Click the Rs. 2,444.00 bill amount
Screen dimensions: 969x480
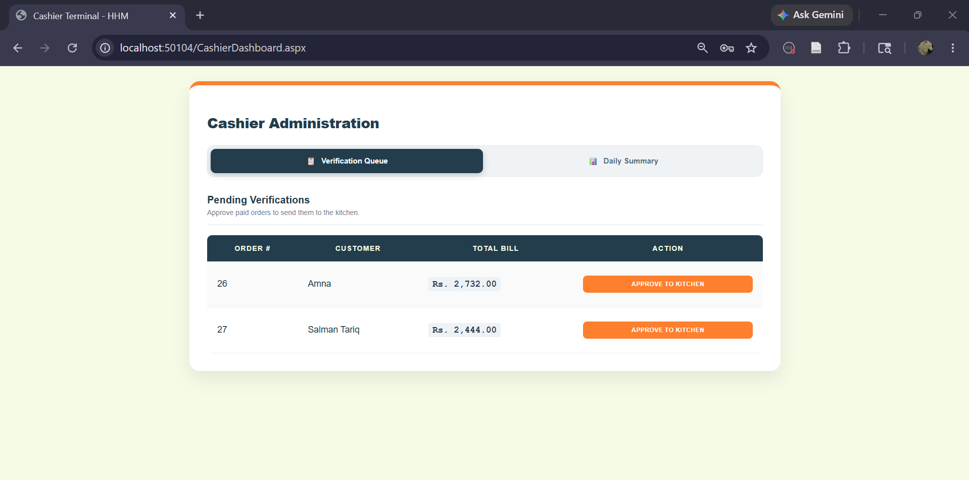[464, 330]
